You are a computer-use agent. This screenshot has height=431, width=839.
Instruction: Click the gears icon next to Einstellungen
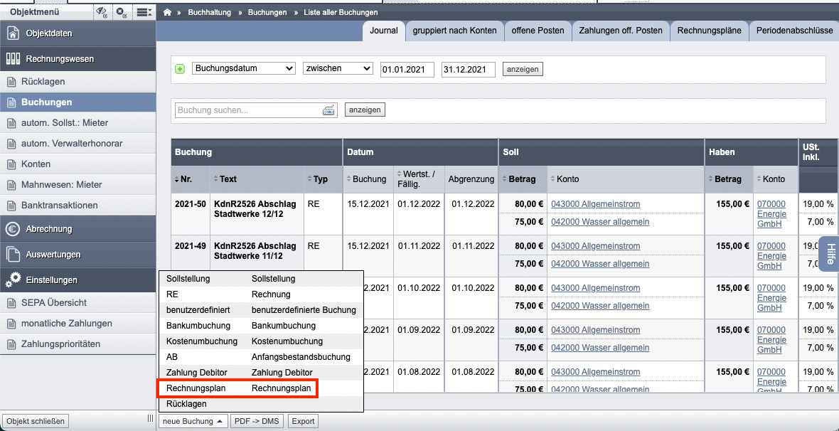pos(14,280)
